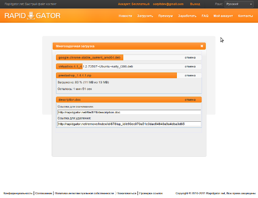The width and height of the screenshot is (258, 198).
Task: Click the RapidGator download arrow logo
Action: (31, 16)
